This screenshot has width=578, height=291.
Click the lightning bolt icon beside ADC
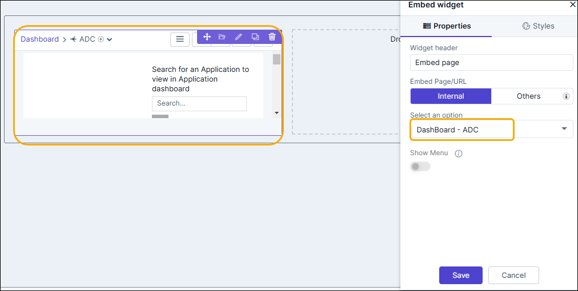coord(101,39)
